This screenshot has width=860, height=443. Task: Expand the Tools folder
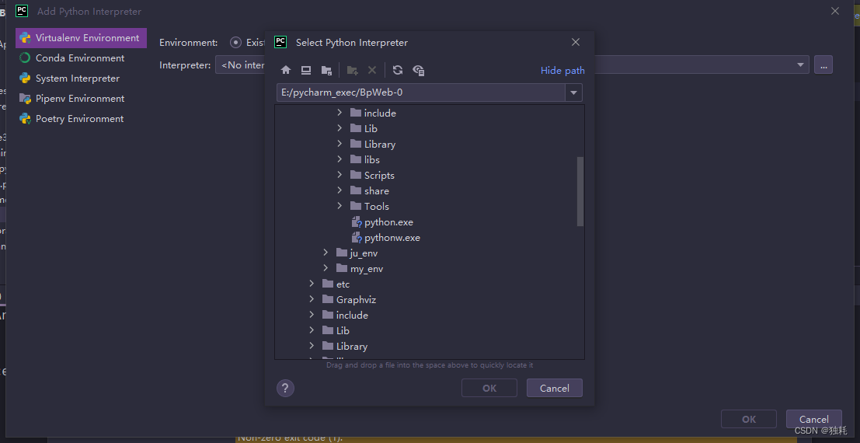click(339, 206)
